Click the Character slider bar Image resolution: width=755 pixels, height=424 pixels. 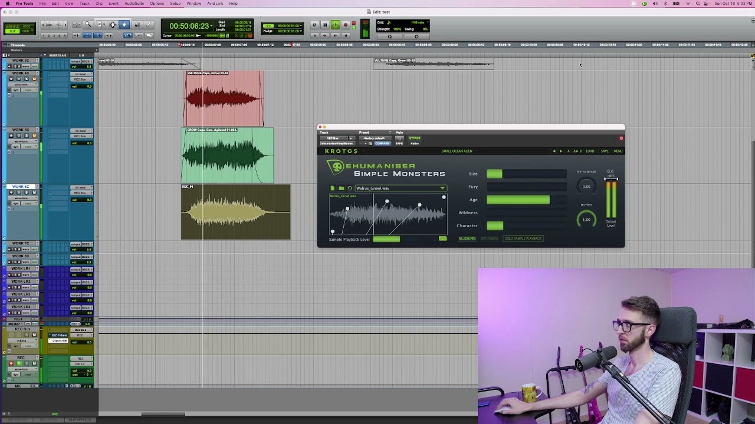coord(526,226)
